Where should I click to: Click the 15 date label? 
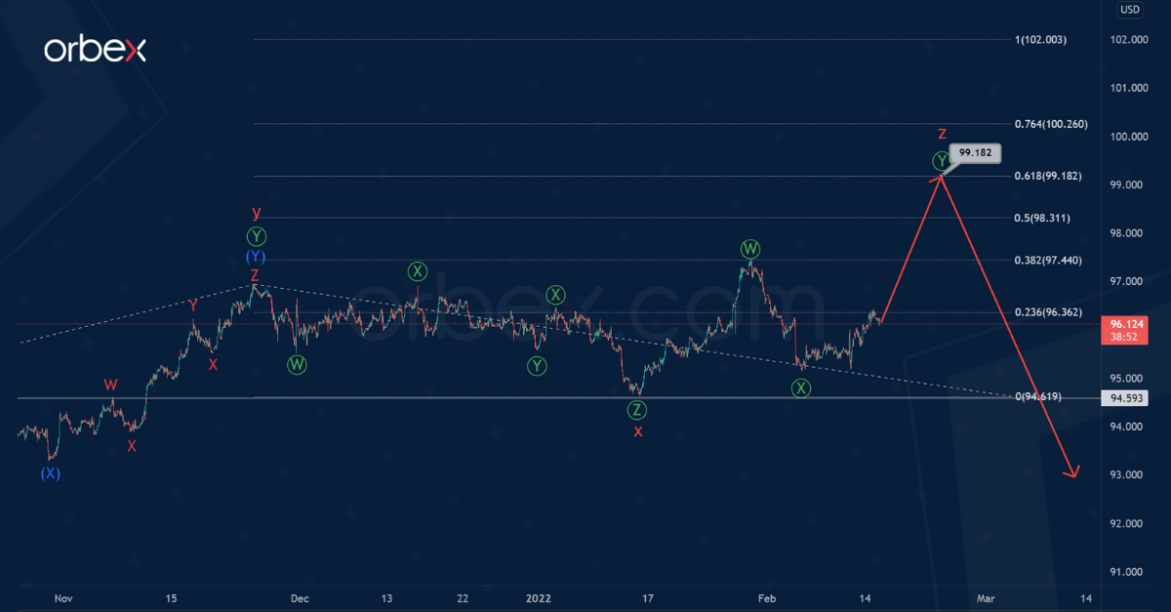[x=171, y=597]
